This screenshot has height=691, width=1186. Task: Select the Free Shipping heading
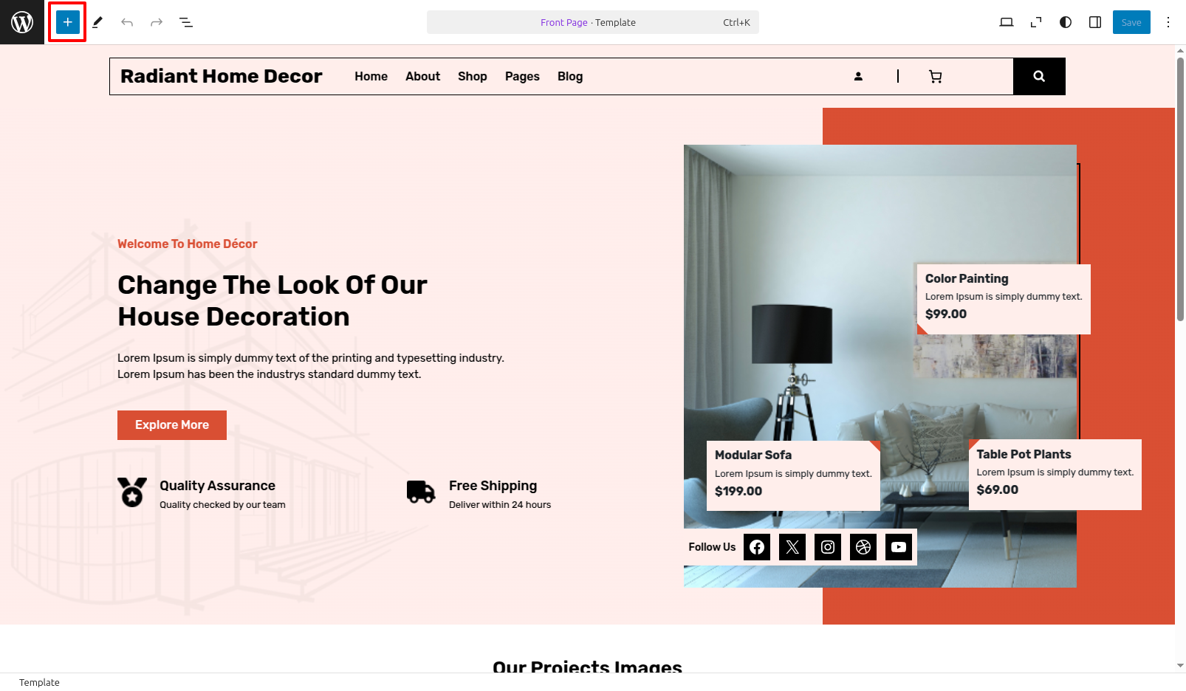(x=493, y=485)
